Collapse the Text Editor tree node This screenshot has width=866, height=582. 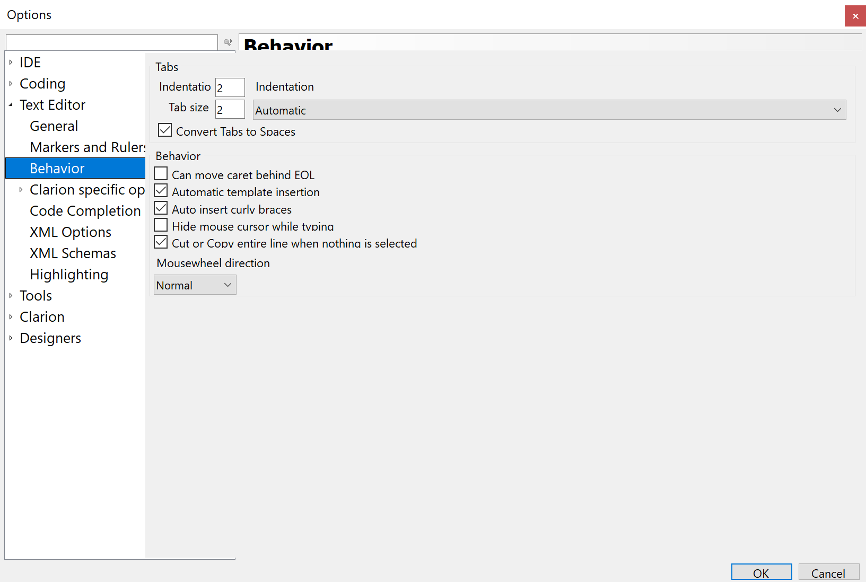pyautogui.click(x=11, y=105)
